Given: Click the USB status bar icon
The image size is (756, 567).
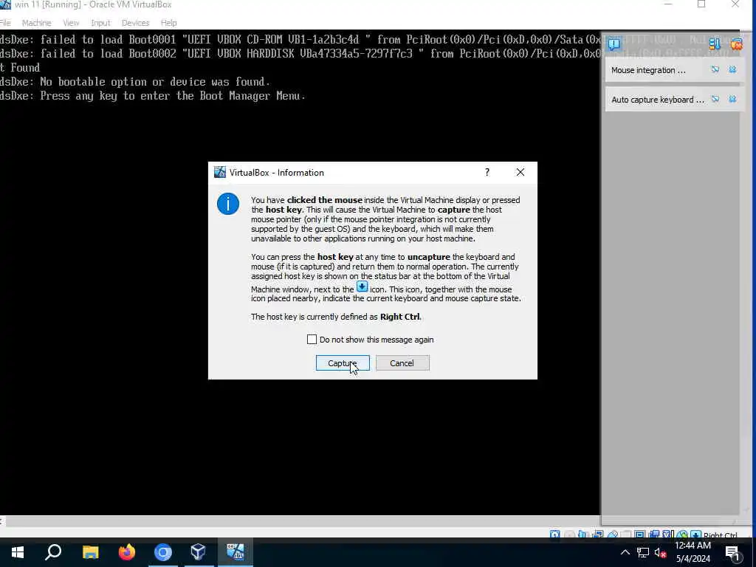Looking at the screenshot, I should point(613,535).
